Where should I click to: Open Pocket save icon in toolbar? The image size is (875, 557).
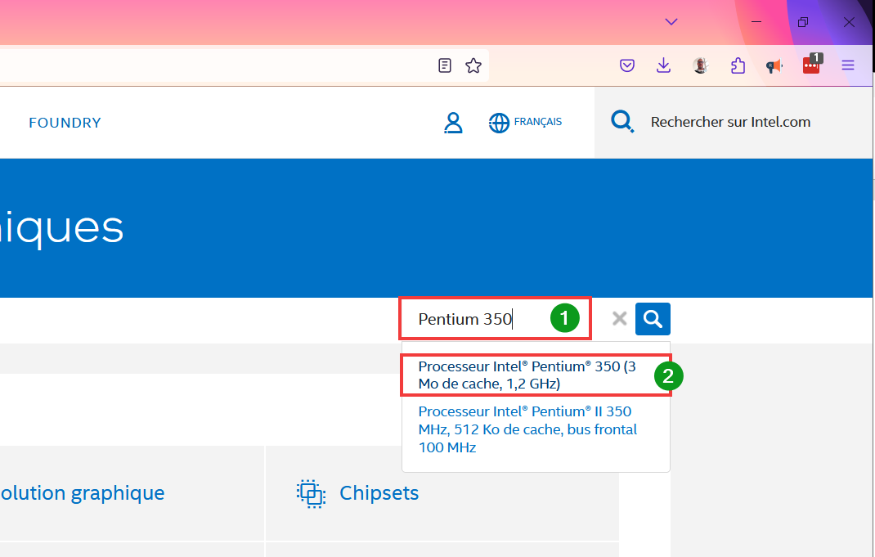click(x=626, y=66)
